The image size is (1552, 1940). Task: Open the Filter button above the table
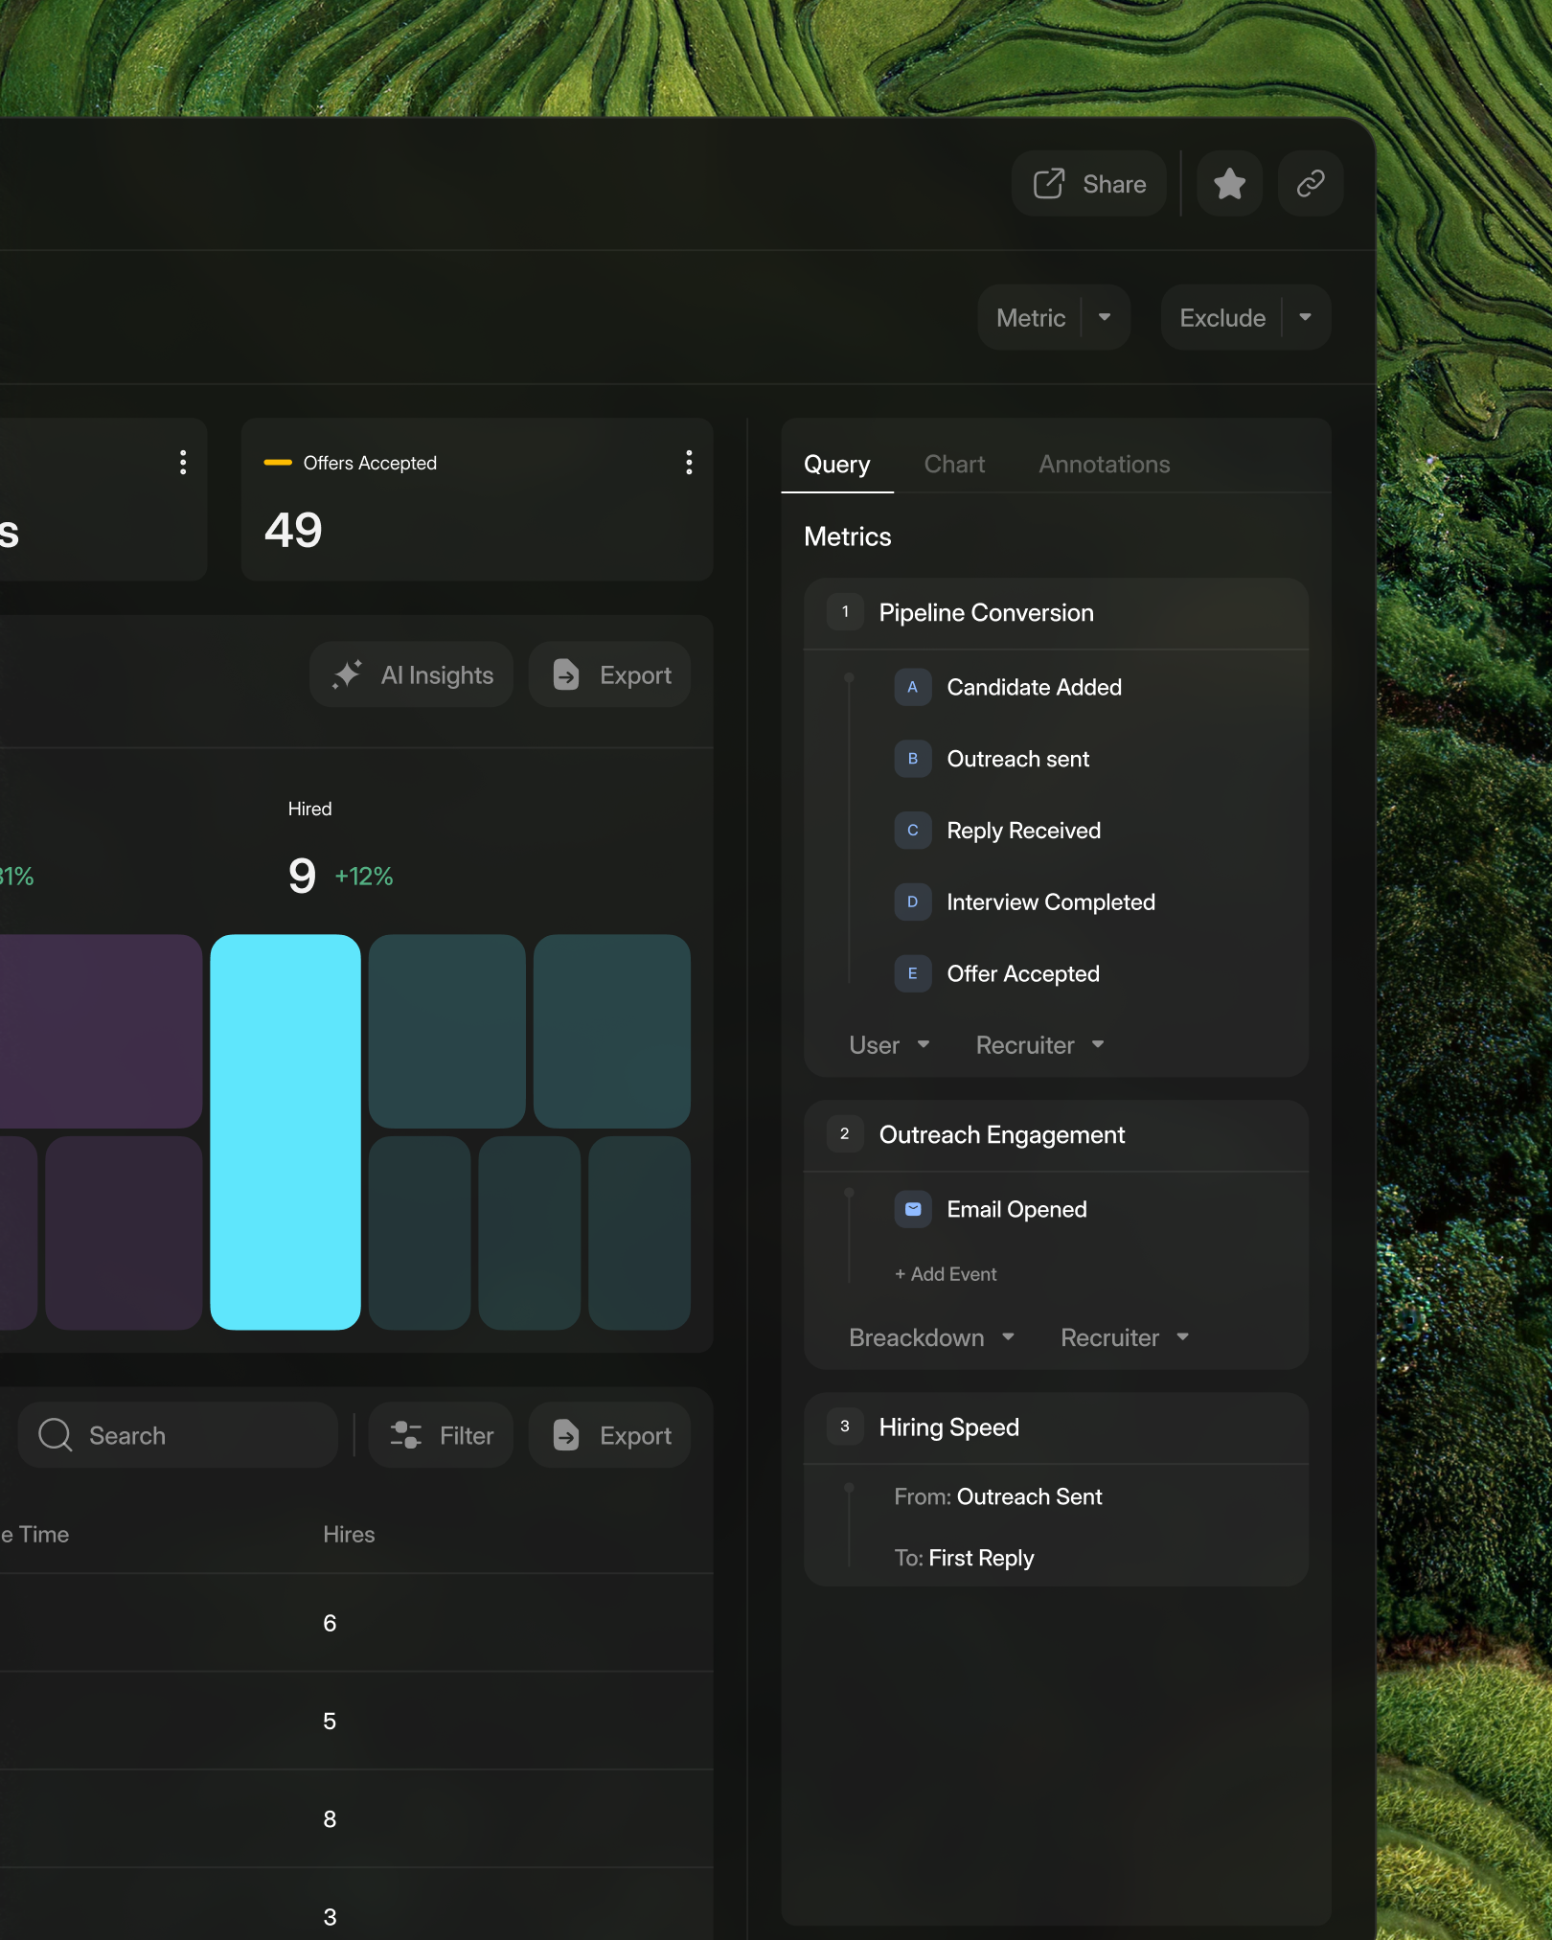(x=442, y=1435)
